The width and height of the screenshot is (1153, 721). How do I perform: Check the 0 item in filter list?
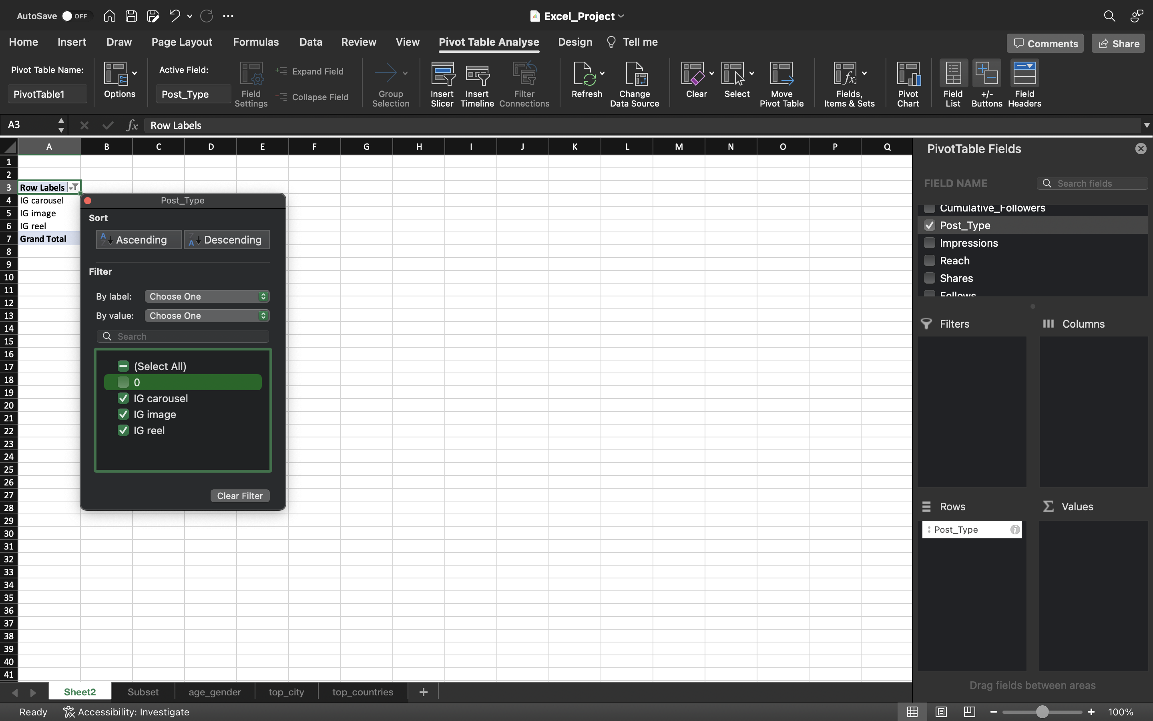point(123,382)
